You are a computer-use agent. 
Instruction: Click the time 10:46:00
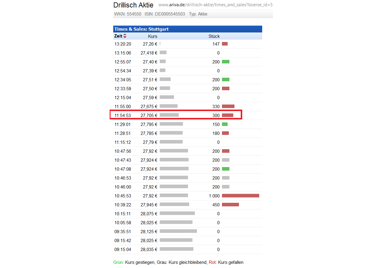(x=123, y=187)
